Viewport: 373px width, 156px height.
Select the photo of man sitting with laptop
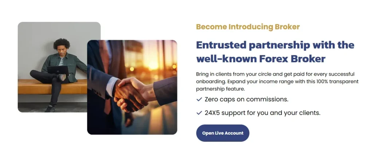(51, 65)
